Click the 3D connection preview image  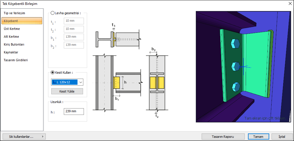coord(244,66)
